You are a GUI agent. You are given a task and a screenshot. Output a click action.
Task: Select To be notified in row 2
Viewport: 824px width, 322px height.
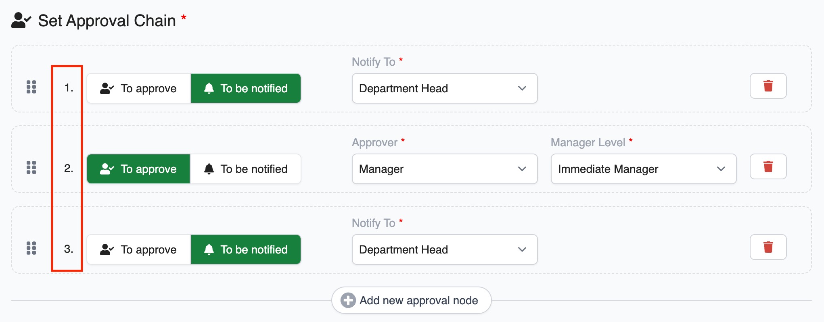coord(246,169)
